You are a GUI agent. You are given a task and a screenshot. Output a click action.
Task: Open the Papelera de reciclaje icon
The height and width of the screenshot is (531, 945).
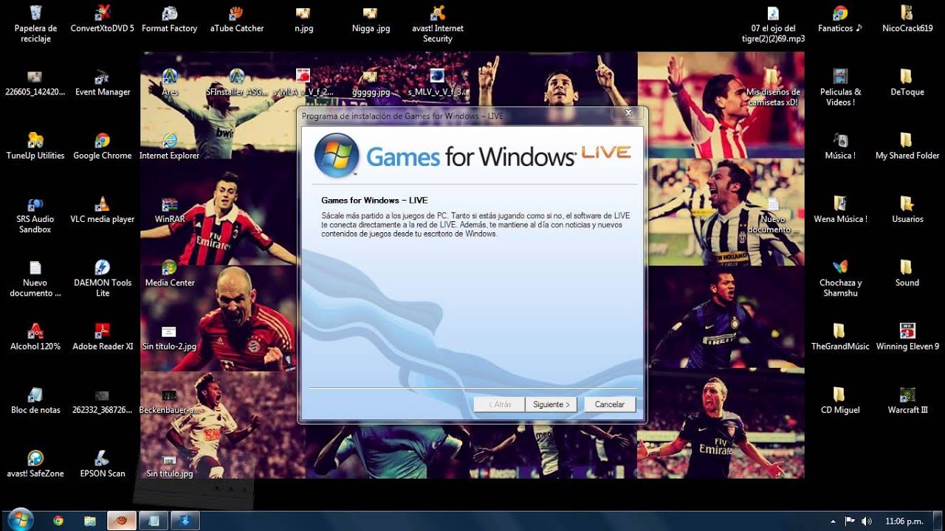tap(35, 24)
